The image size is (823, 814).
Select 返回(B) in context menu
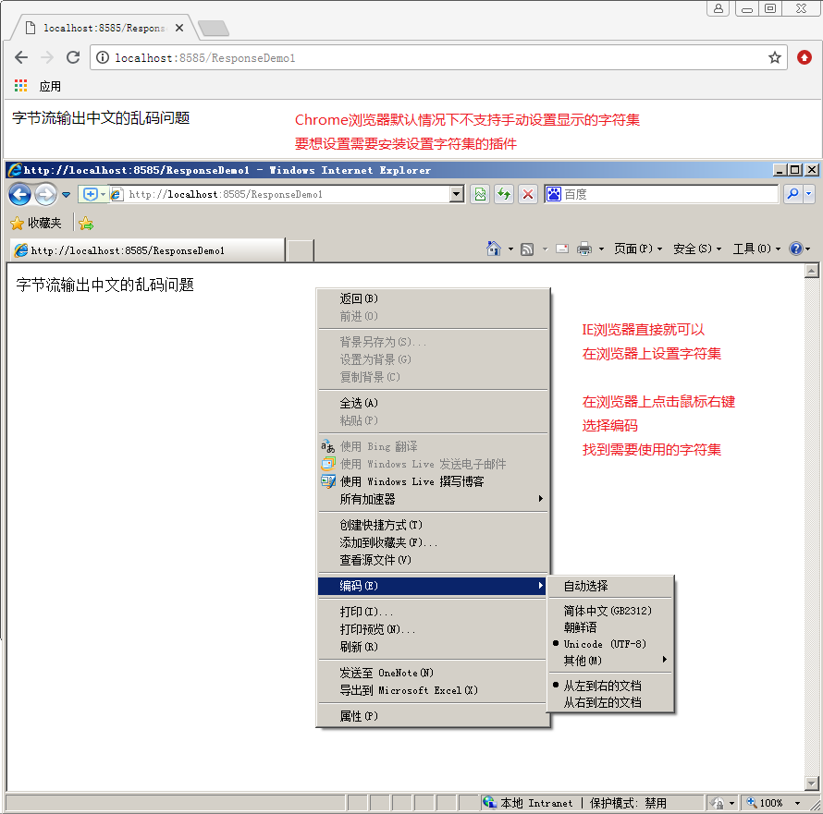pos(433,298)
